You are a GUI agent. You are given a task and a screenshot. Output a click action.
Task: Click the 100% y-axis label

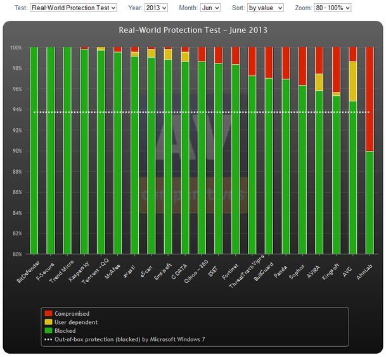coord(16,48)
